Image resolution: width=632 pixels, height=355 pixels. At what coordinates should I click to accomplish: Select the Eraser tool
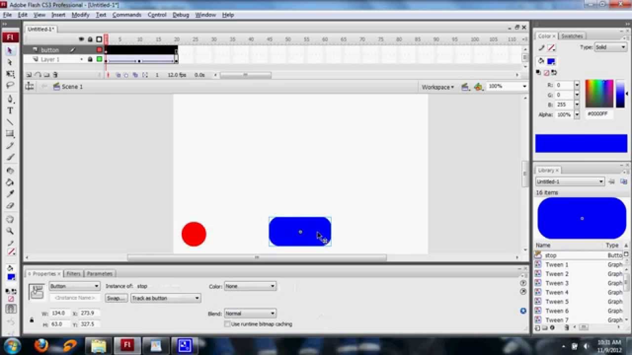coord(10,206)
